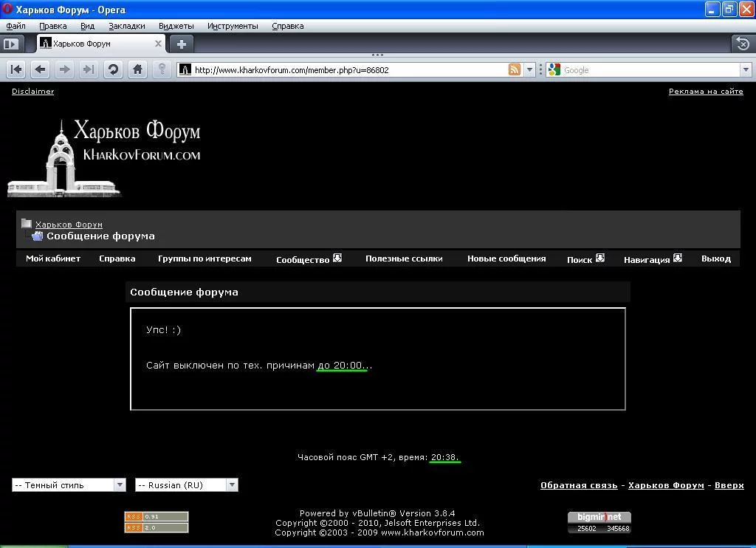756x548 pixels.
Task: Open the new tab plus button
Action: [182, 44]
